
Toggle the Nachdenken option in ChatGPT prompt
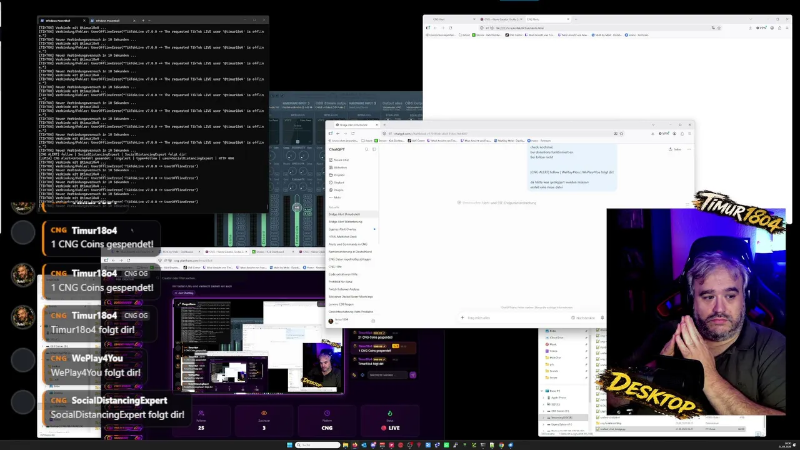[584, 318]
